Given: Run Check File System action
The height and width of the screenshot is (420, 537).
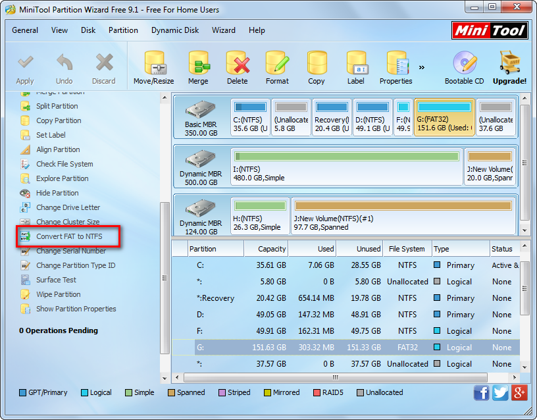Looking at the screenshot, I should [x=57, y=164].
